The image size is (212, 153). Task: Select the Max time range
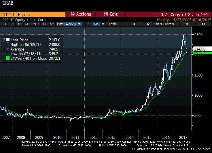point(60,24)
